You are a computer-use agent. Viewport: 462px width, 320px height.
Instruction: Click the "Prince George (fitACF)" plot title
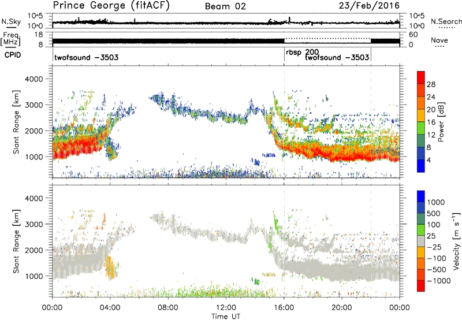click(111, 6)
